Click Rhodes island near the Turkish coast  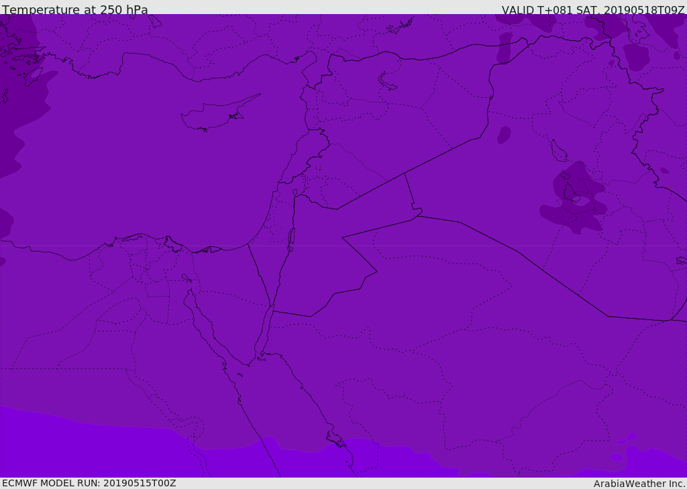[x=33, y=76]
